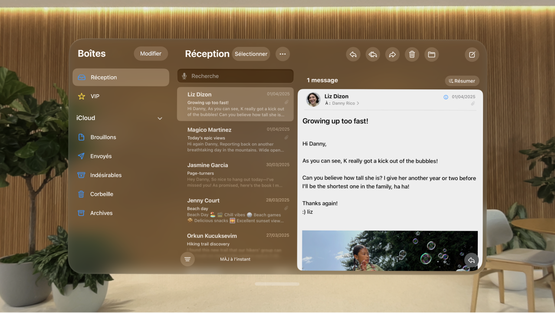Open the bubbles photo attachment

pos(390,250)
